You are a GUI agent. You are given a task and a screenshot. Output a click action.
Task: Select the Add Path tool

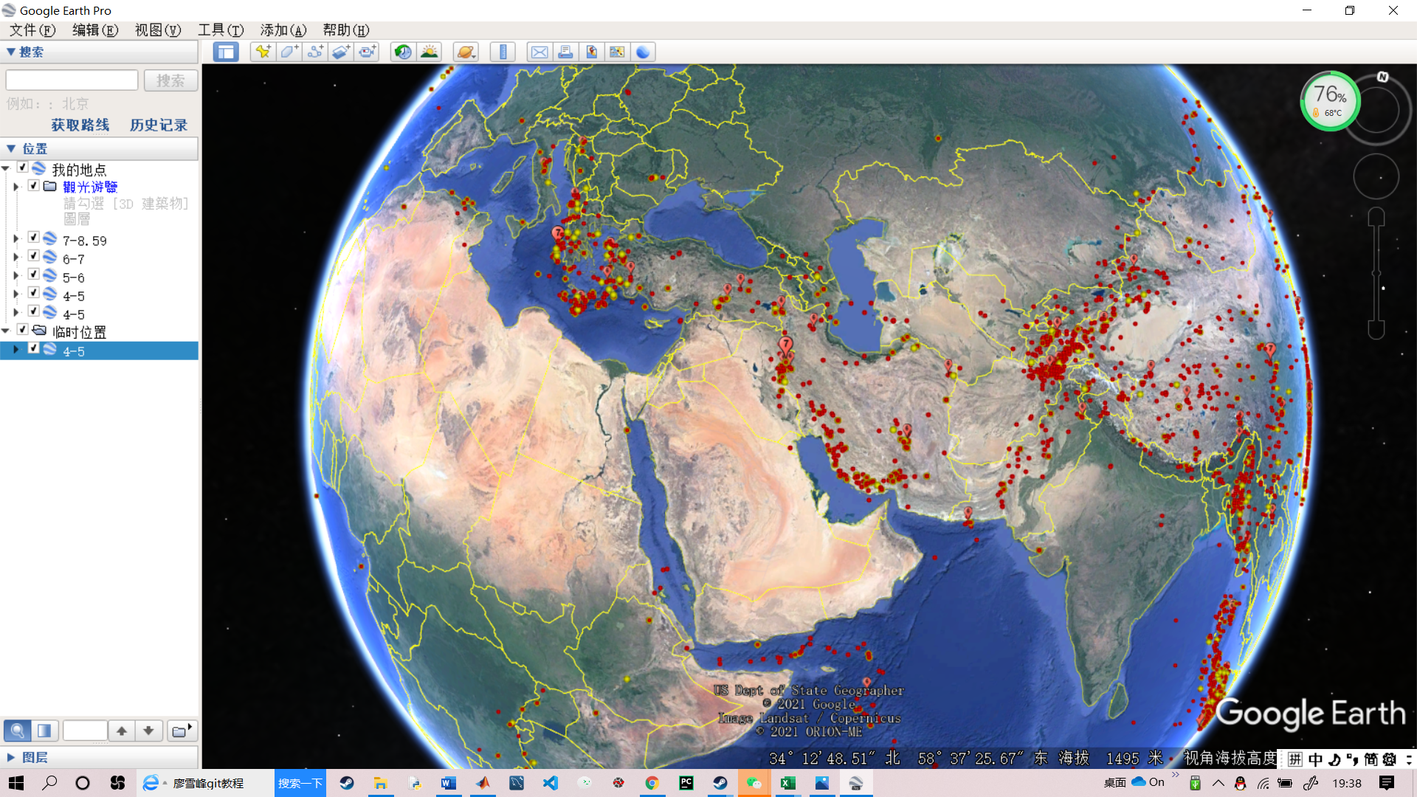315,52
